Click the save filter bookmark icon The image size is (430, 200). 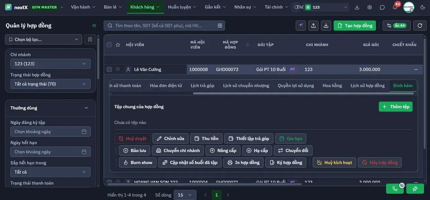(x=90, y=39)
